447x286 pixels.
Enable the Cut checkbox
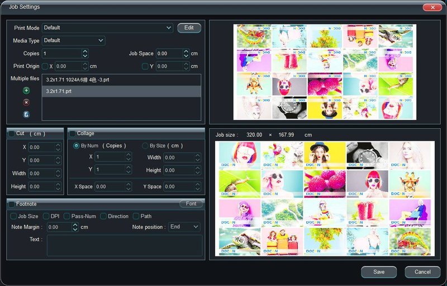pyautogui.click(x=12, y=134)
